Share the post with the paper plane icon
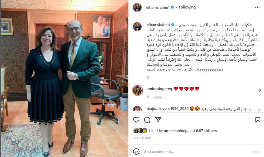This screenshot has height=157, width=264. click(x=158, y=120)
